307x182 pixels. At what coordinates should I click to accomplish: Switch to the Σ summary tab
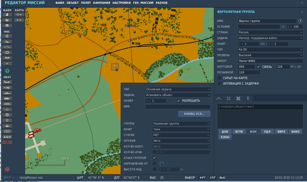[x=248, y=98]
